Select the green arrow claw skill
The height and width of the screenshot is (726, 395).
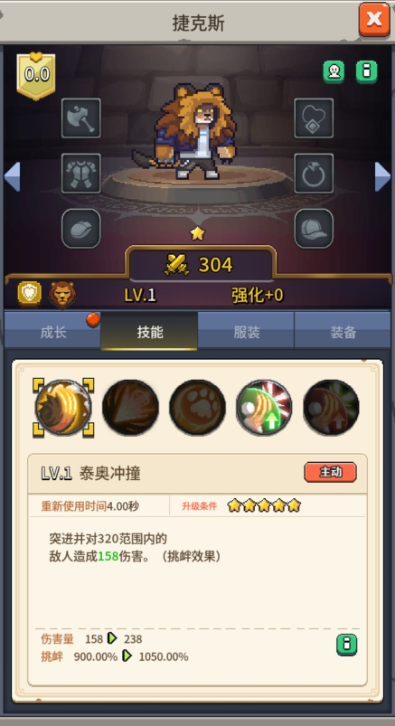pyautogui.click(x=264, y=408)
